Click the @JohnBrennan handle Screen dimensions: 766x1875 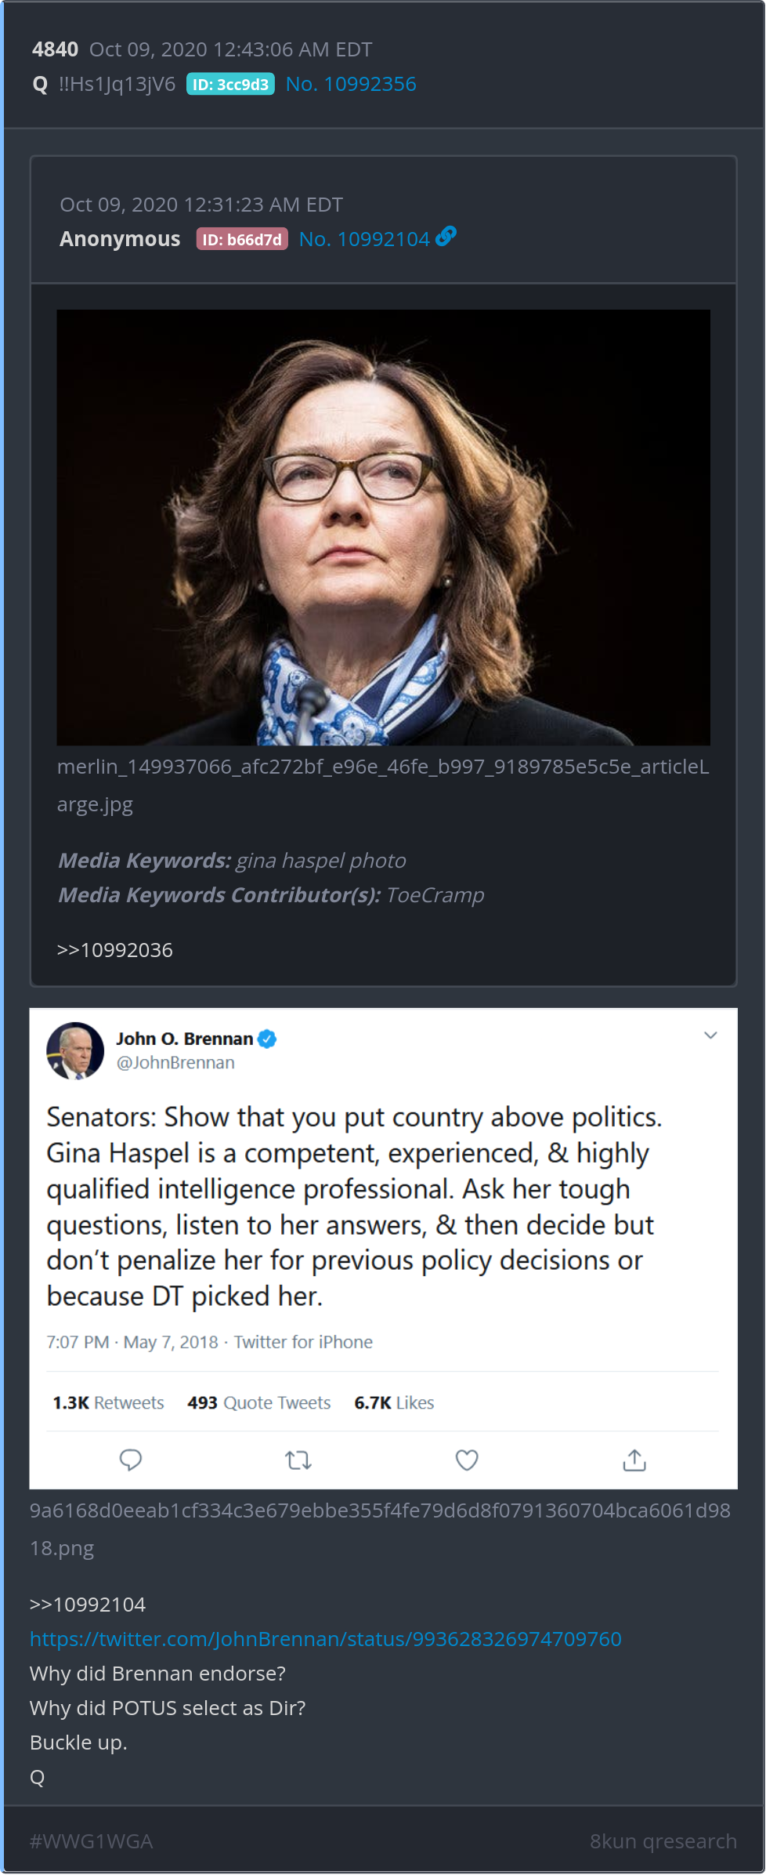(175, 1062)
